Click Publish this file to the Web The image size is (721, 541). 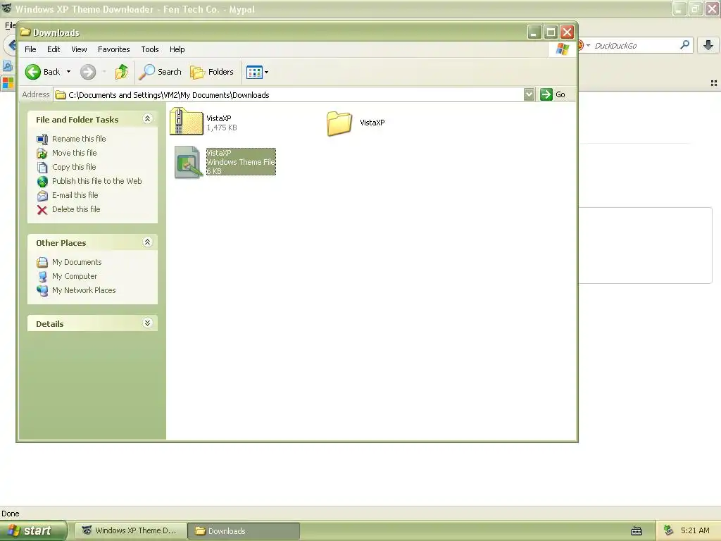click(96, 181)
